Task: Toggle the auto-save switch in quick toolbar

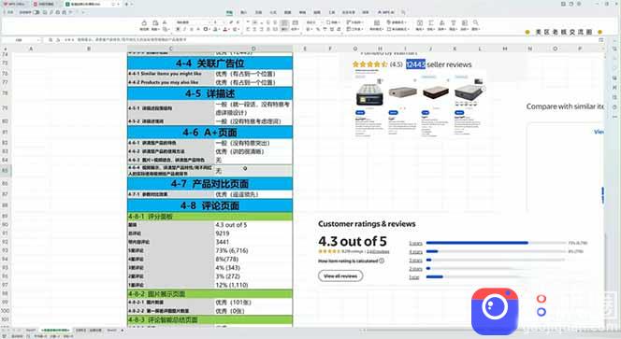Action: [36, 13]
